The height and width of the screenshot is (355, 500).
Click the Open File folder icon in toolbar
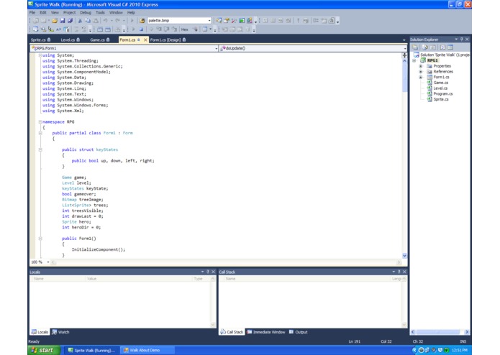(55, 21)
